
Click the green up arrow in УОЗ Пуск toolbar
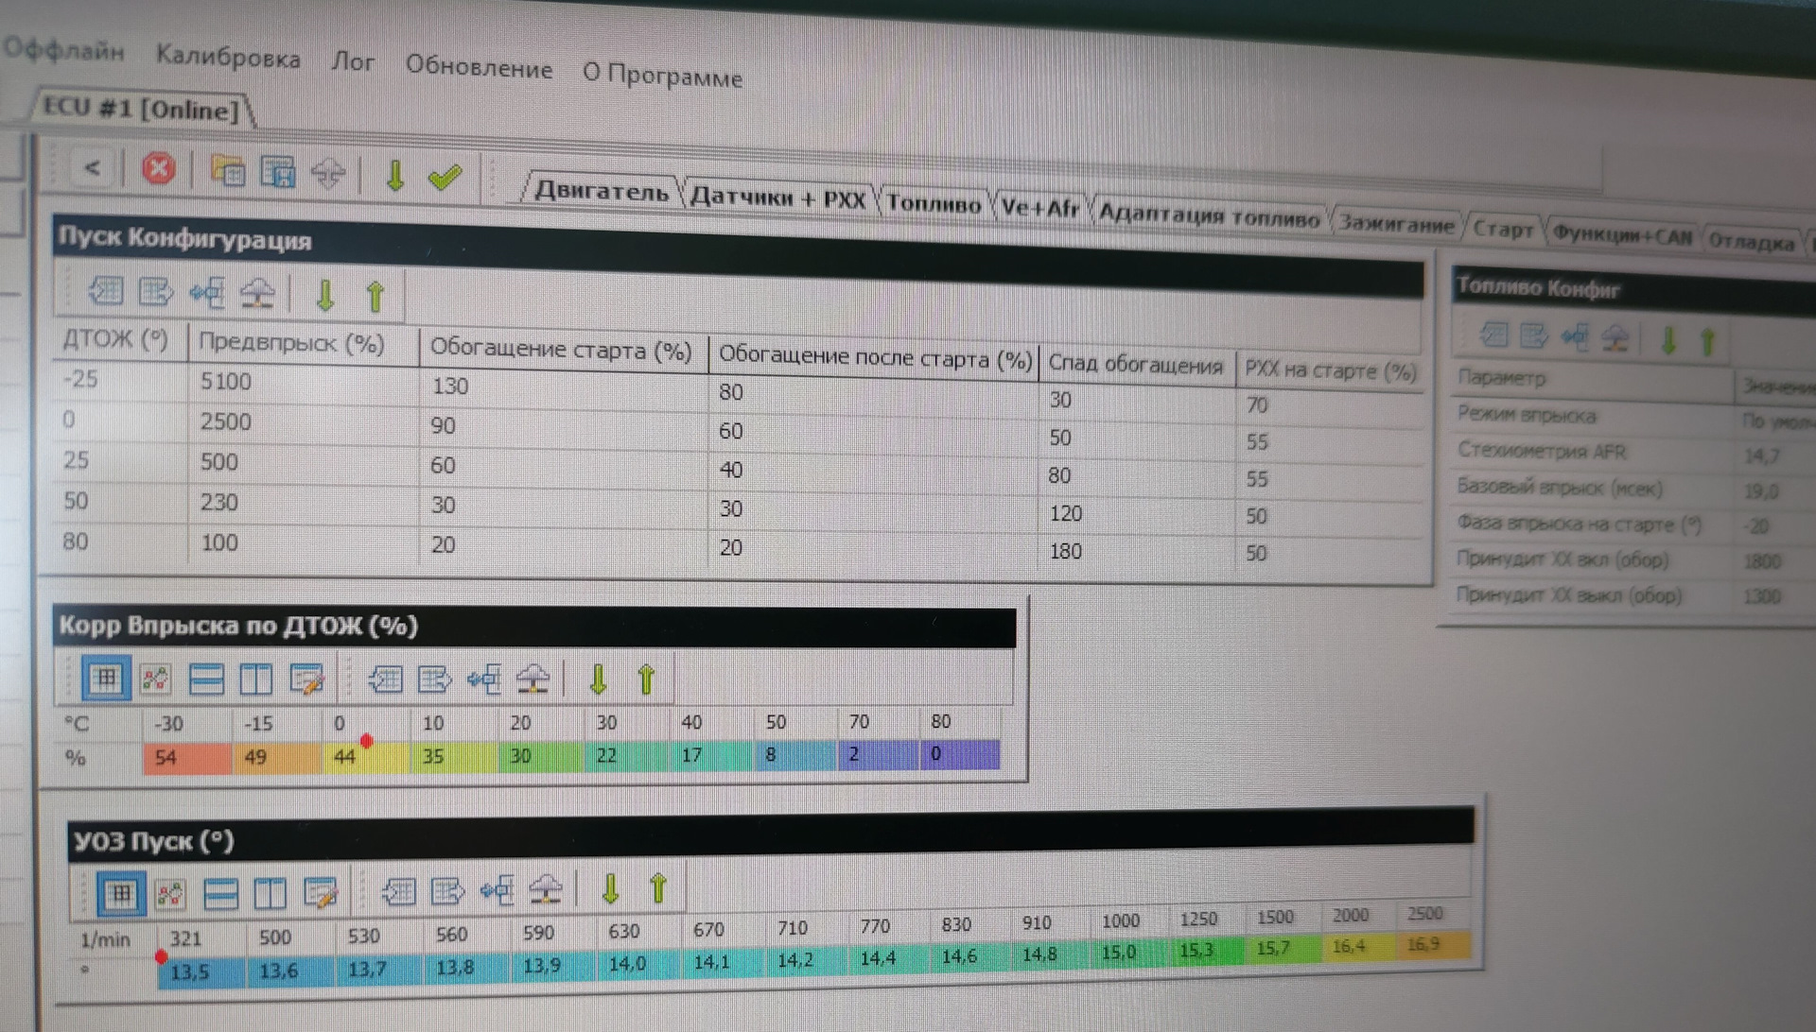[658, 887]
